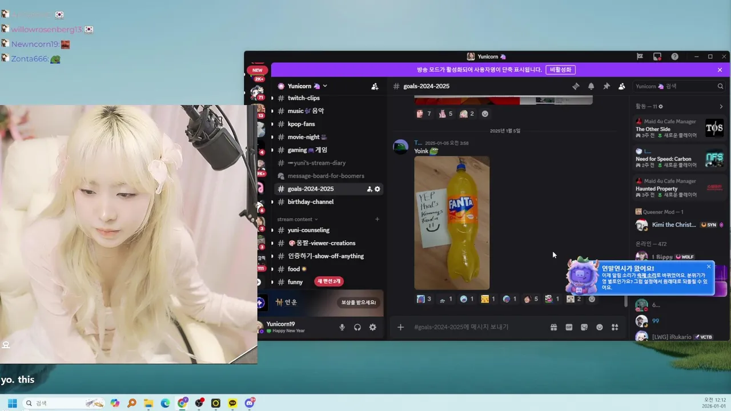Image resolution: width=731 pixels, height=411 pixels.
Task: Add channel plus icon in stream content category
Action: click(x=377, y=219)
